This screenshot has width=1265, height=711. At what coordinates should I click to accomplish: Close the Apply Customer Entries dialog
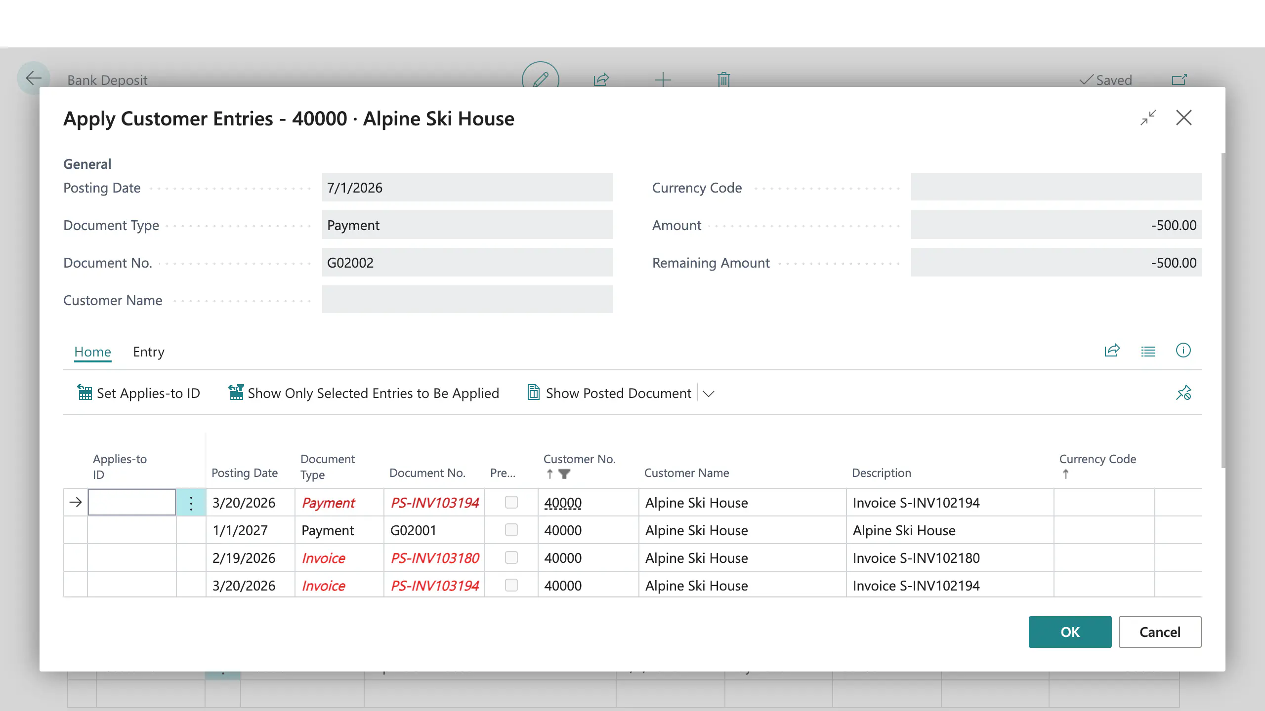(1183, 118)
